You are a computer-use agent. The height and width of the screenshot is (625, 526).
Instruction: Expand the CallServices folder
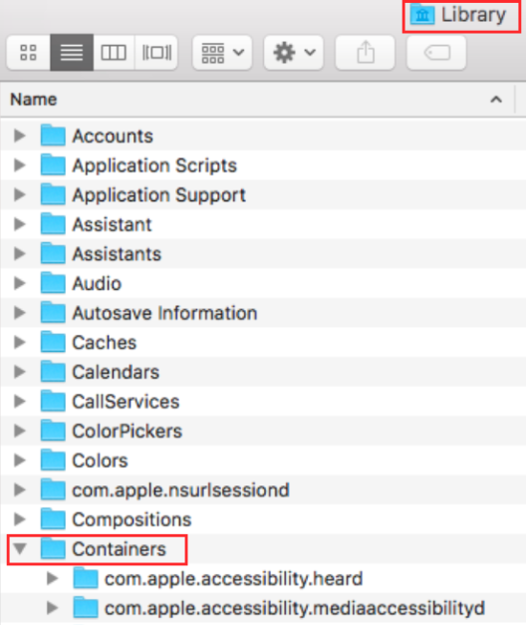coord(20,401)
